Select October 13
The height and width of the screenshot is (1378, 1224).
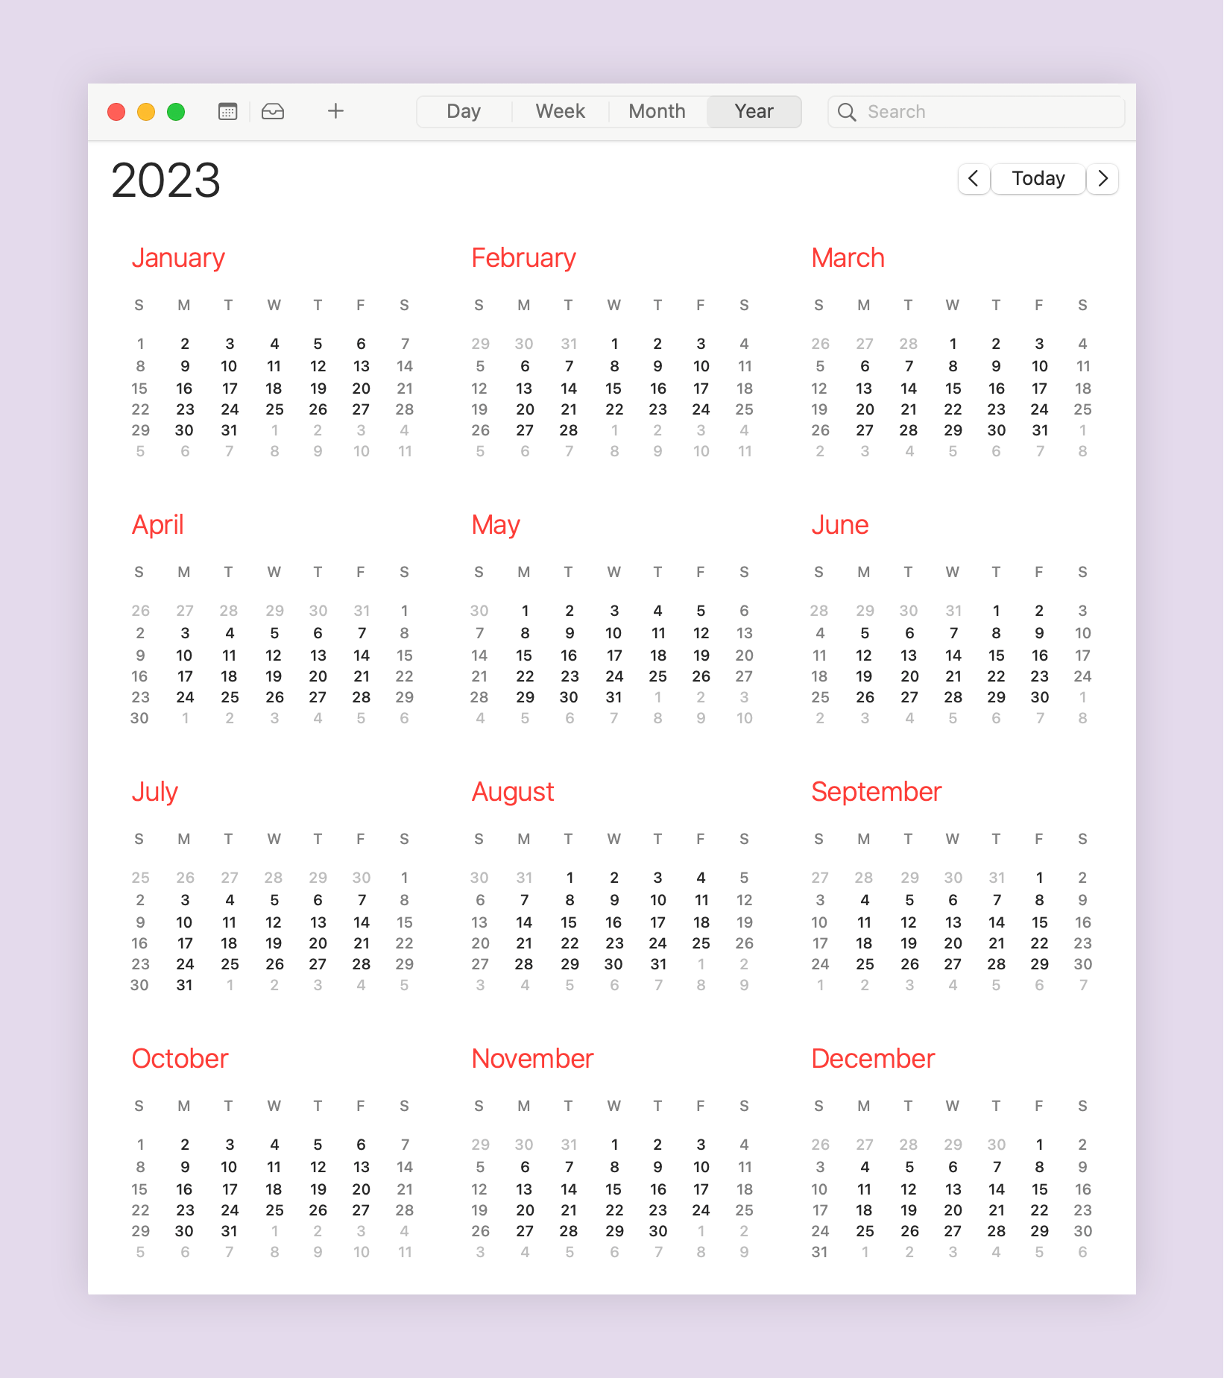pyautogui.click(x=361, y=1167)
